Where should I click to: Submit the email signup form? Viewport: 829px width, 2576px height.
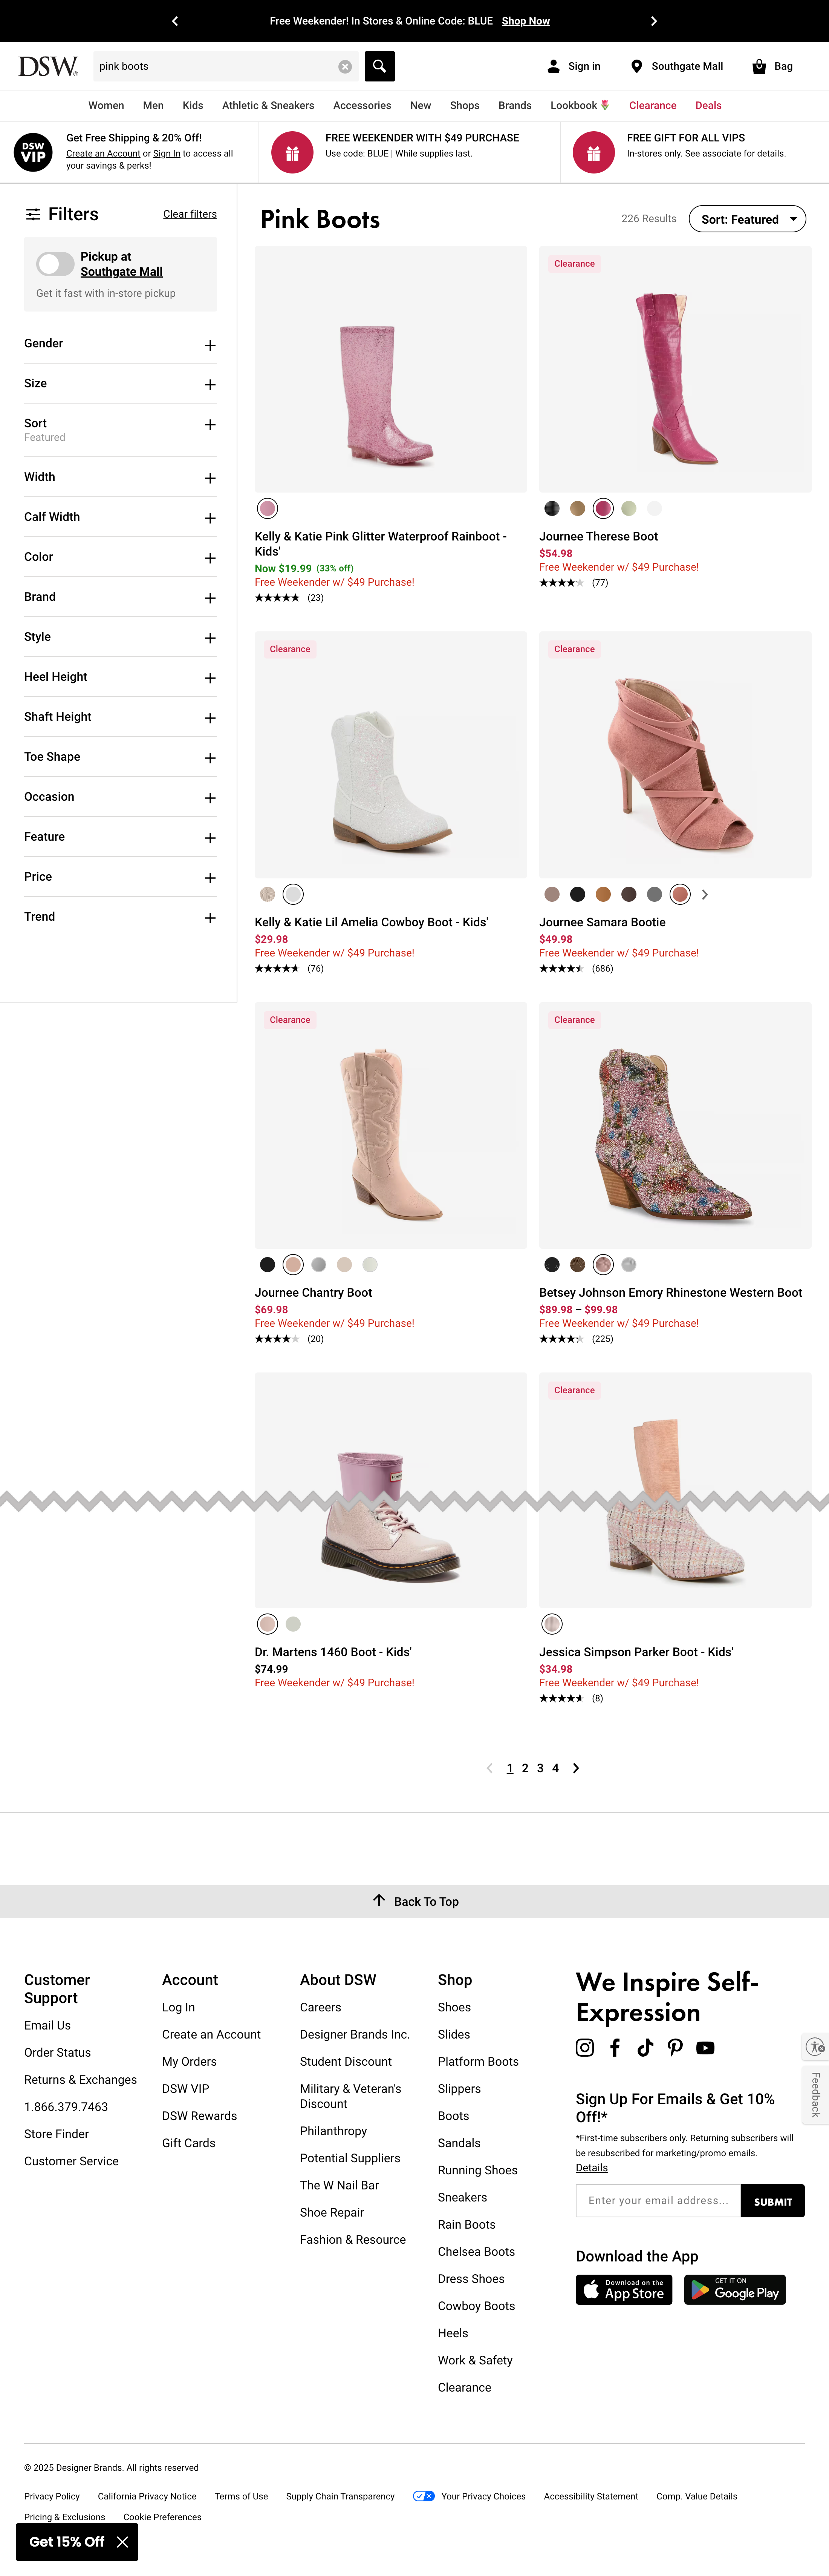[x=772, y=2201]
